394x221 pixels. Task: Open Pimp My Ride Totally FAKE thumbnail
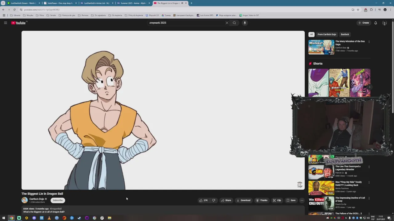point(321,188)
